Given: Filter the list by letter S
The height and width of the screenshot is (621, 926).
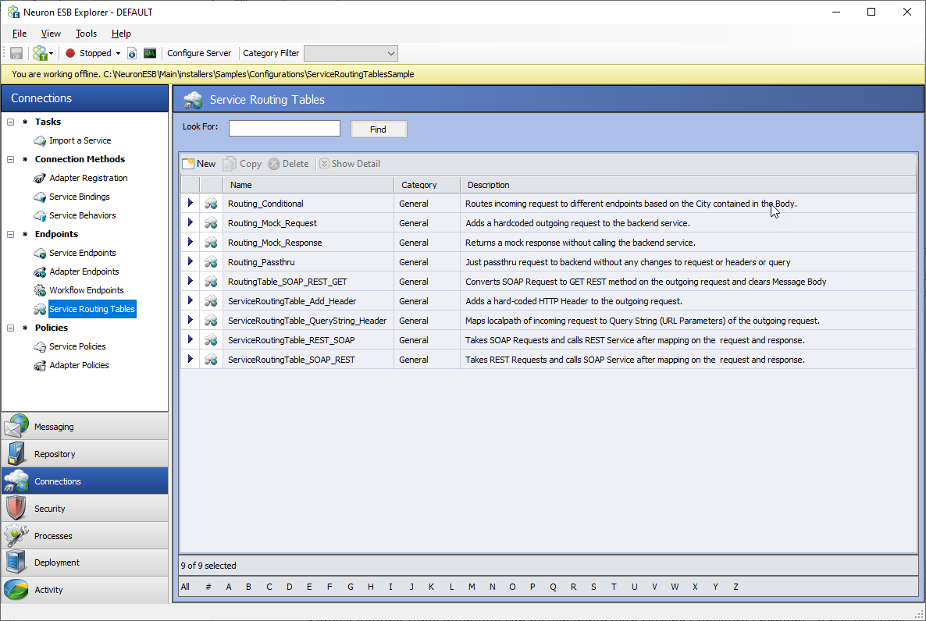Looking at the screenshot, I should (593, 587).
